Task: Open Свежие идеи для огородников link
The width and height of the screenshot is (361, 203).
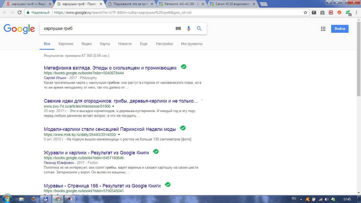Action: tap(121, 101)
